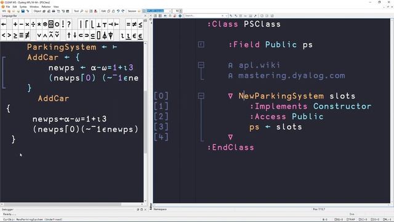
Task: Open the File menu
Action: (x=8, y=7)
